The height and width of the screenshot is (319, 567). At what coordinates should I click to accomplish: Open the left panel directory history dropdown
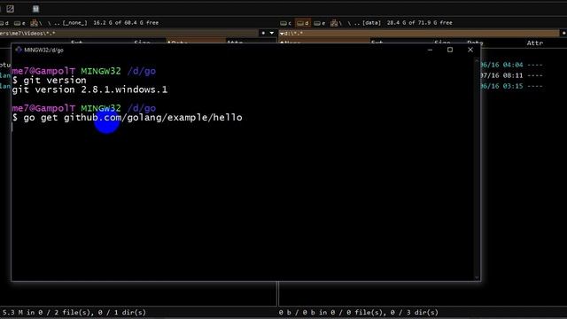[x=272, y=34]
